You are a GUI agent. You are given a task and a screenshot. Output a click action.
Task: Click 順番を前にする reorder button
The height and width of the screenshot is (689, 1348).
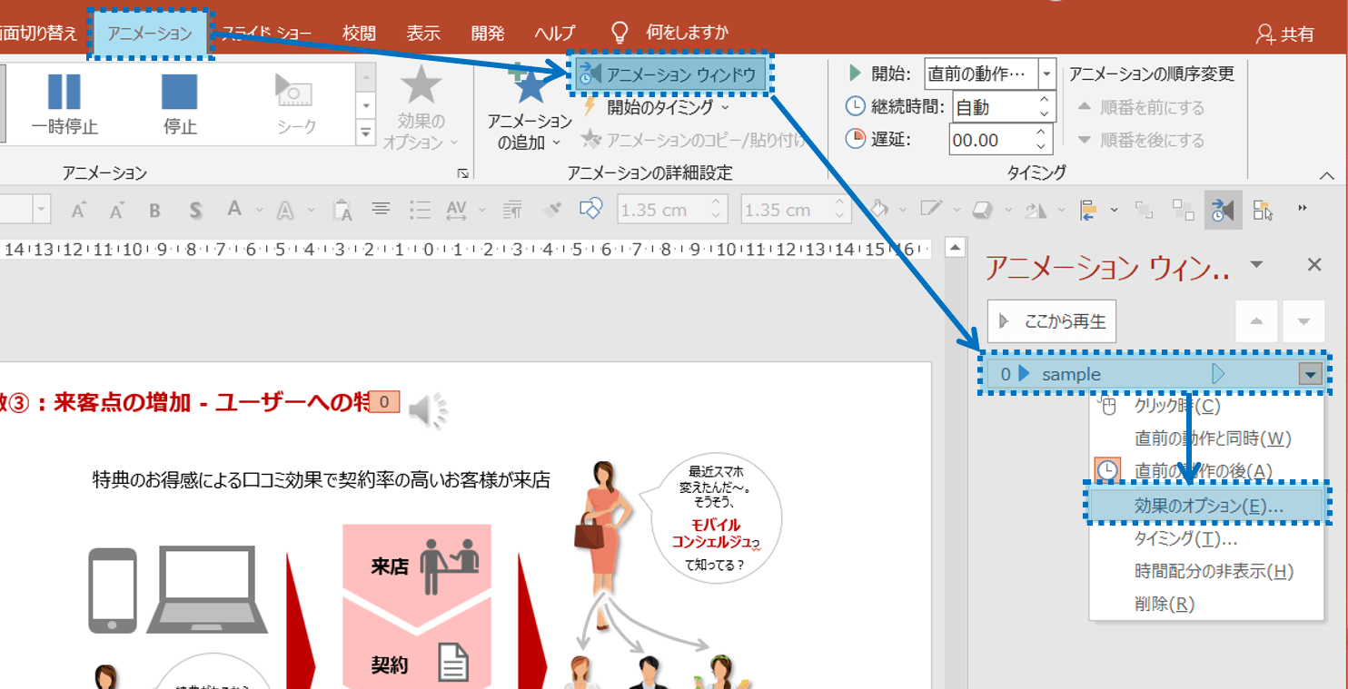[x=1141, y=107]
